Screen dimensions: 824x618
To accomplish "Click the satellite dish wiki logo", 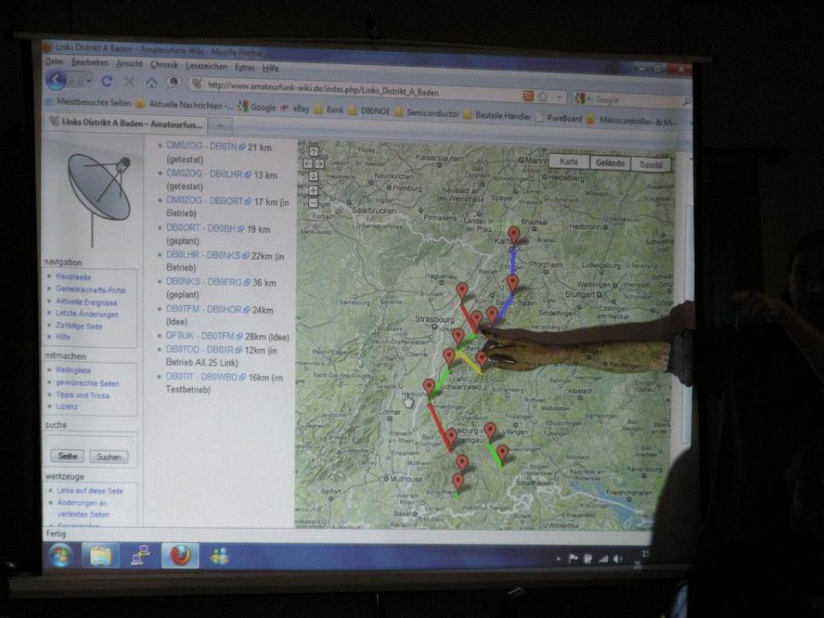I will 98,198.
